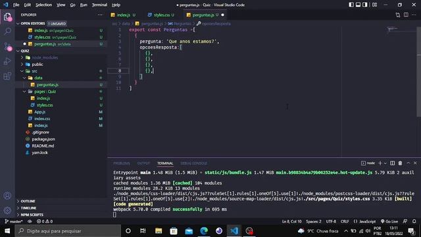Open Customize Layout icon

pos(374,5)
